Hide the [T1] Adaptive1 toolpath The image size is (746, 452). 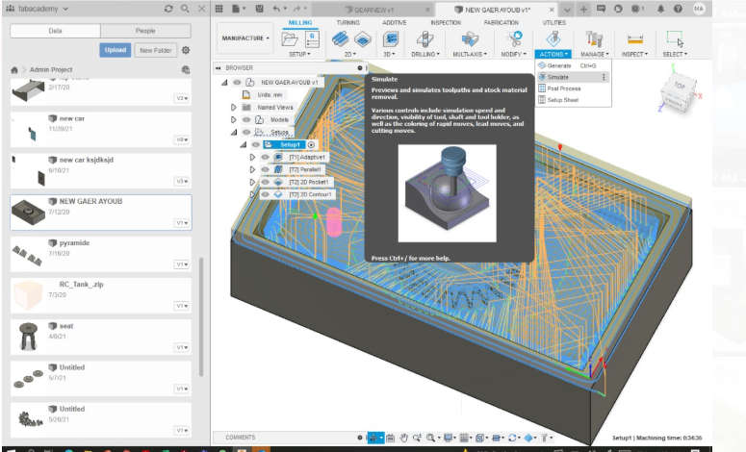[x=266, y=157]
